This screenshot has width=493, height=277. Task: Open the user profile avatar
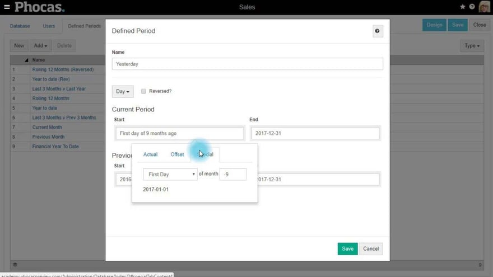pos(484,7)
